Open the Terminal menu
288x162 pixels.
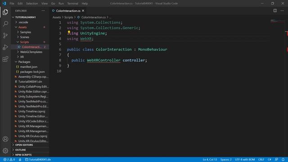(72, 3)
